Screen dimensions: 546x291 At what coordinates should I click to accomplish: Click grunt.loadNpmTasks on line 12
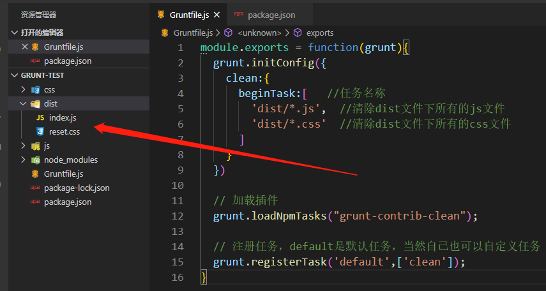tap(270, 216)
